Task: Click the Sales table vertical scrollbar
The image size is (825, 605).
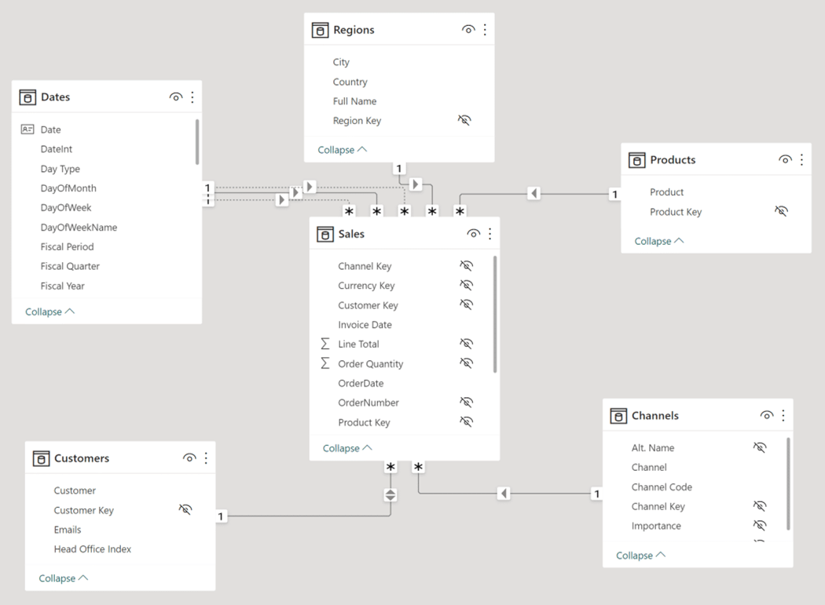Action: (495, 314)
